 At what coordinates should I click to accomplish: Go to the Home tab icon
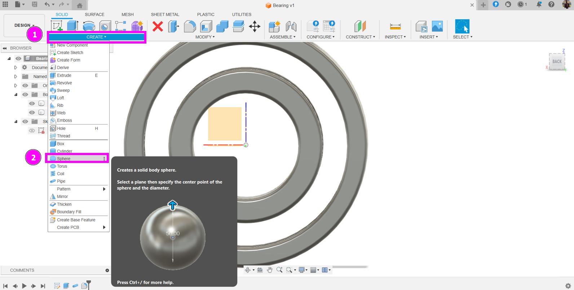coord(80,5)
